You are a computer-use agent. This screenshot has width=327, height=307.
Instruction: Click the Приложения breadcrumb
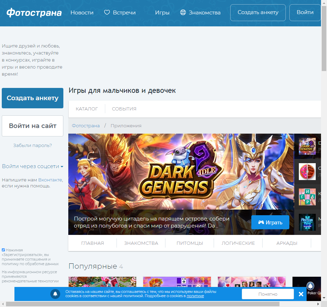pyautogui.click(x=126, y=126)
